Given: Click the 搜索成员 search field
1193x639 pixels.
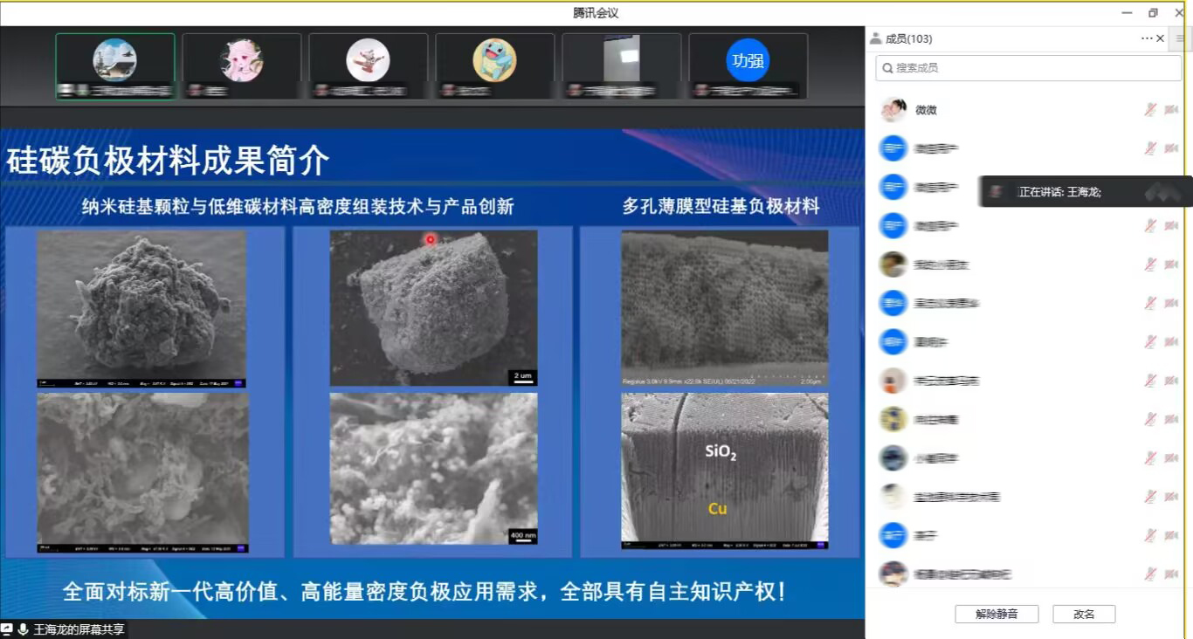Looking at the screenshot, I should (x=1027, y=67).
